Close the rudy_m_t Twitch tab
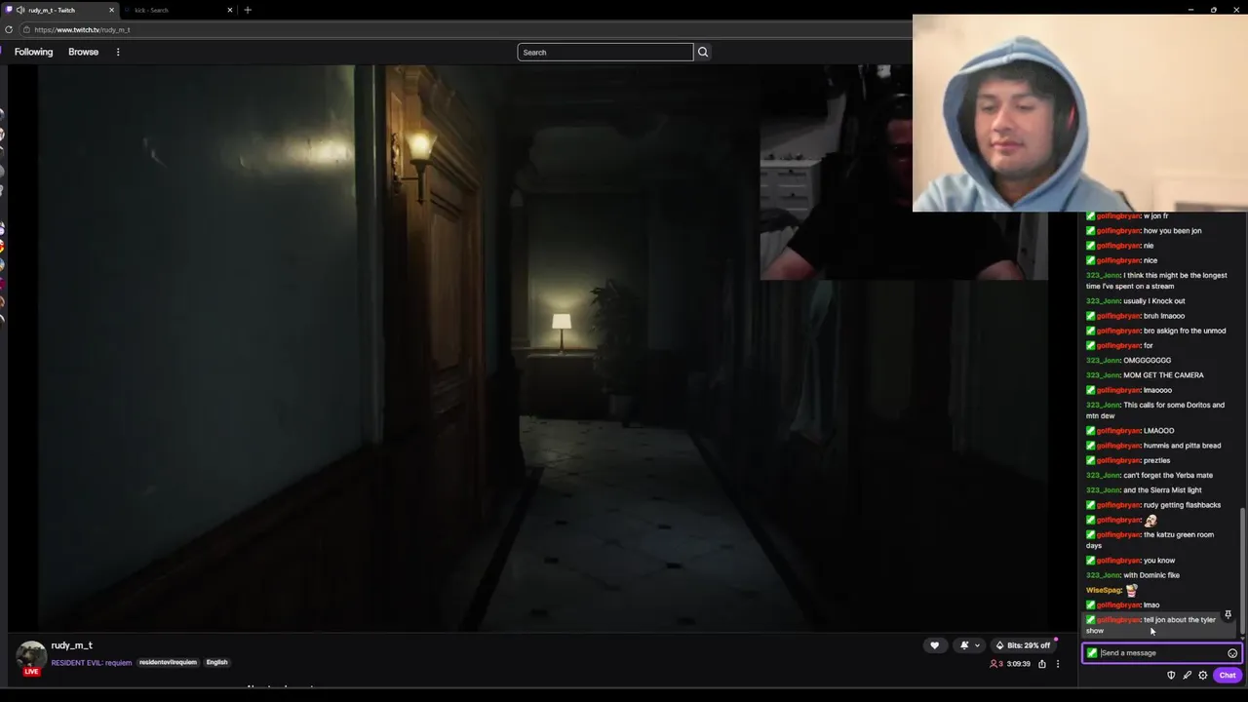 pos(111,10)
